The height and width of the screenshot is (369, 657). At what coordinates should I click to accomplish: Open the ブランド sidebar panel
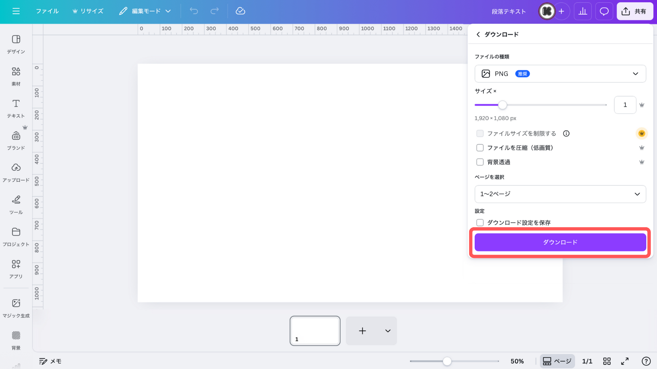click(x=16, y=140)
